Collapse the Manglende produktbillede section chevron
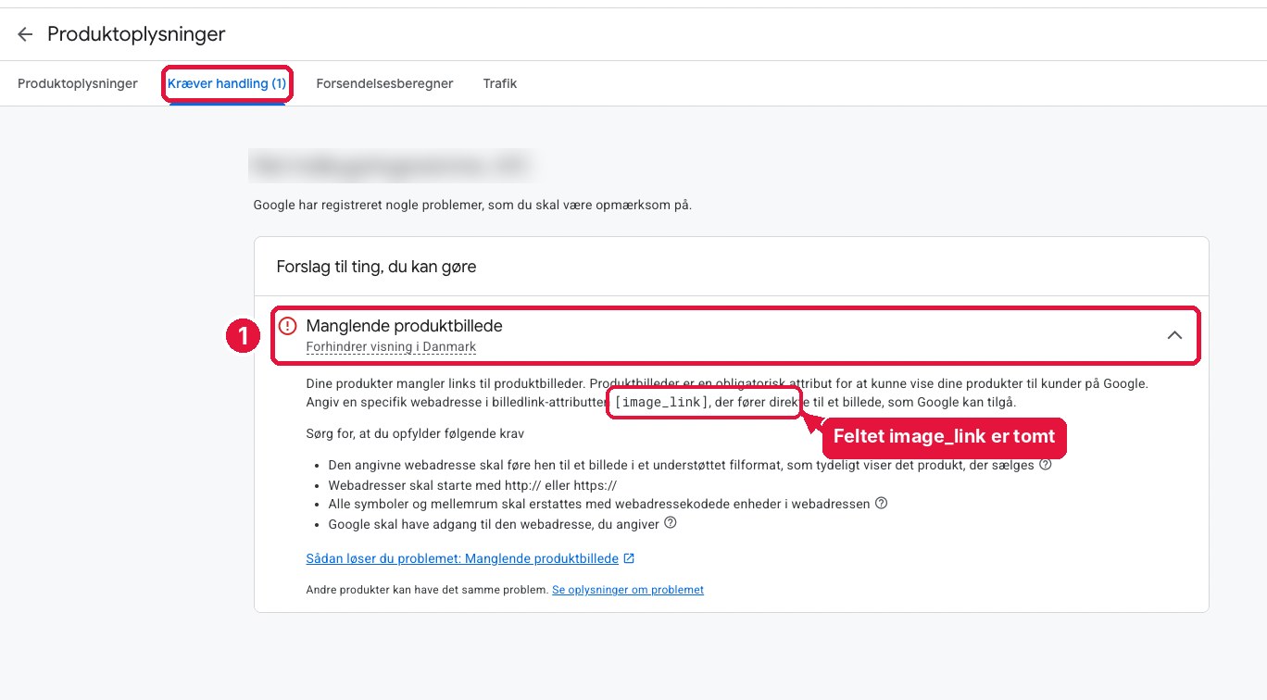The width and height of the screenshot is (1267, 700). 1174,335
